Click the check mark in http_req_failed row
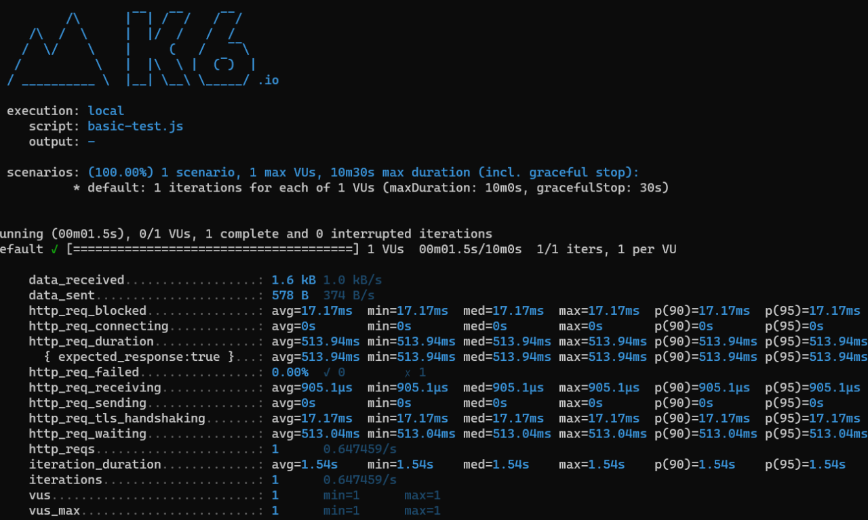Viewport: 868px width, 520px height. [x=327, y=372]
